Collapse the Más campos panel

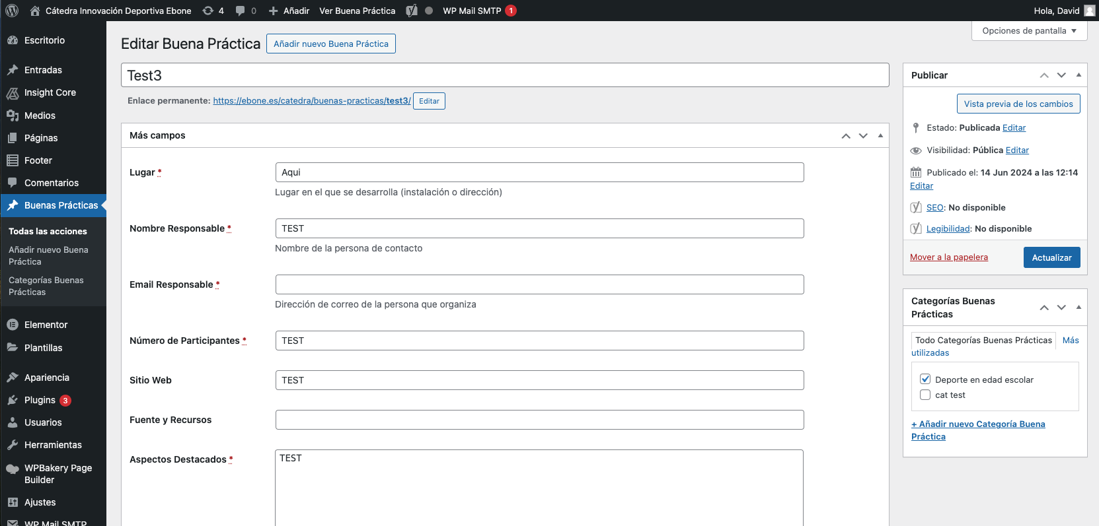click(880, 135)
